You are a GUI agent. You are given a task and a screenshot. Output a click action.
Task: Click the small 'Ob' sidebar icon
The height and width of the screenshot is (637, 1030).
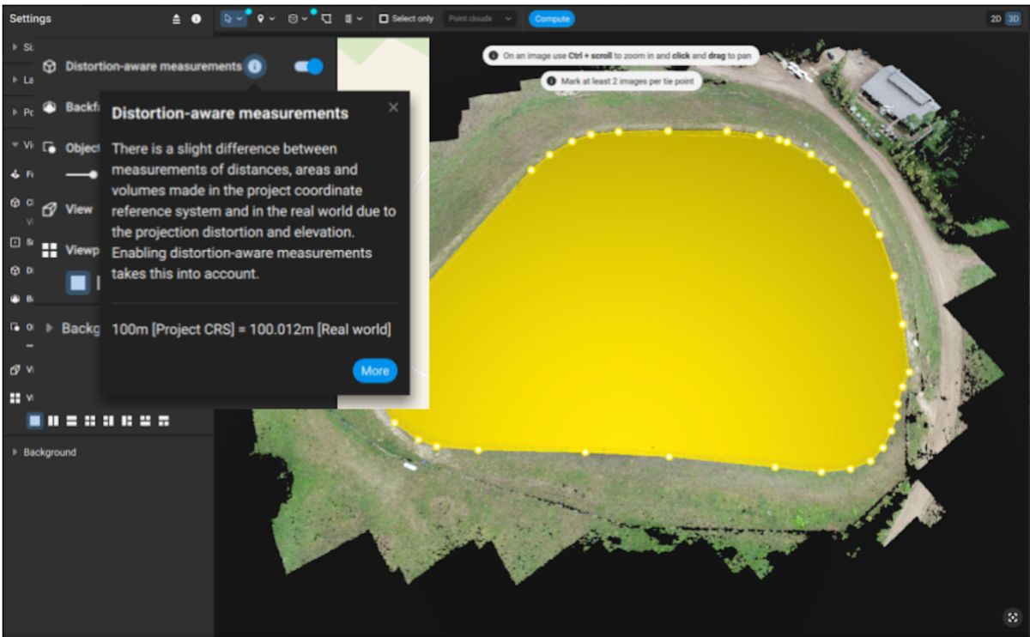15,327
